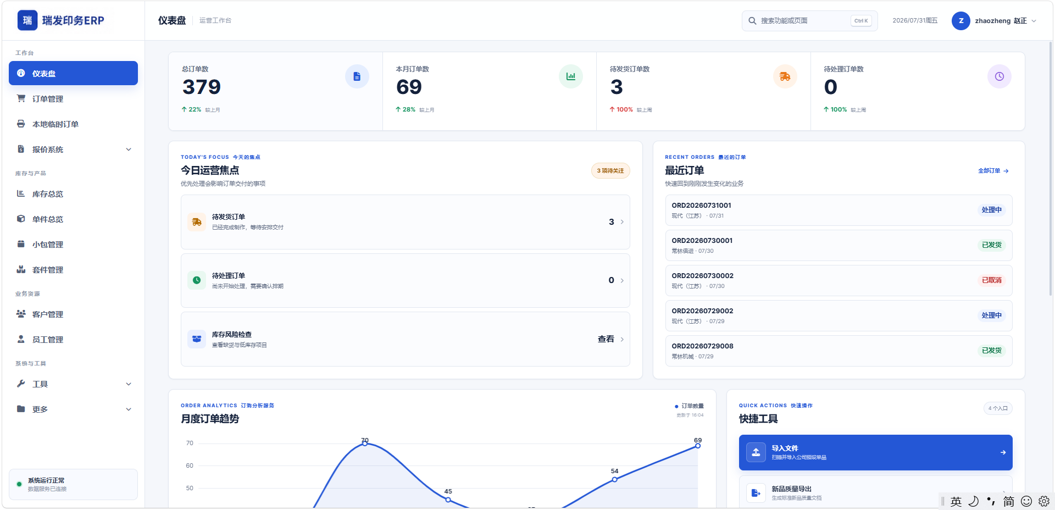Viewport: 1055px width, 510px height.
Task: Click the 导入文件 upload icon
Action: point(756,452)
